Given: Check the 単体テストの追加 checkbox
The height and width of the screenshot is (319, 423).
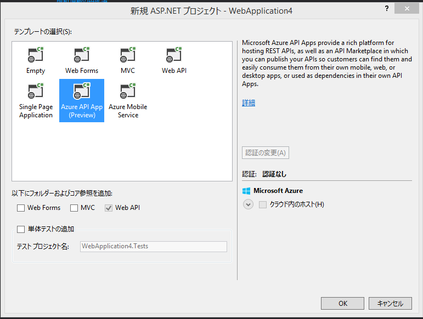Looking at the screenshot, I should pyautogui.click(x=21, y=229).
